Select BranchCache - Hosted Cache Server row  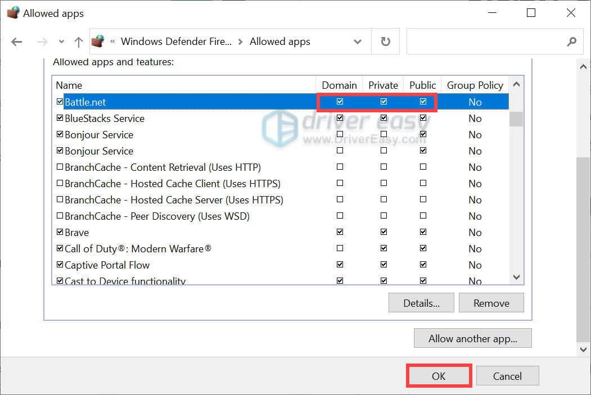pyautogui.click(x=282, y=199)
